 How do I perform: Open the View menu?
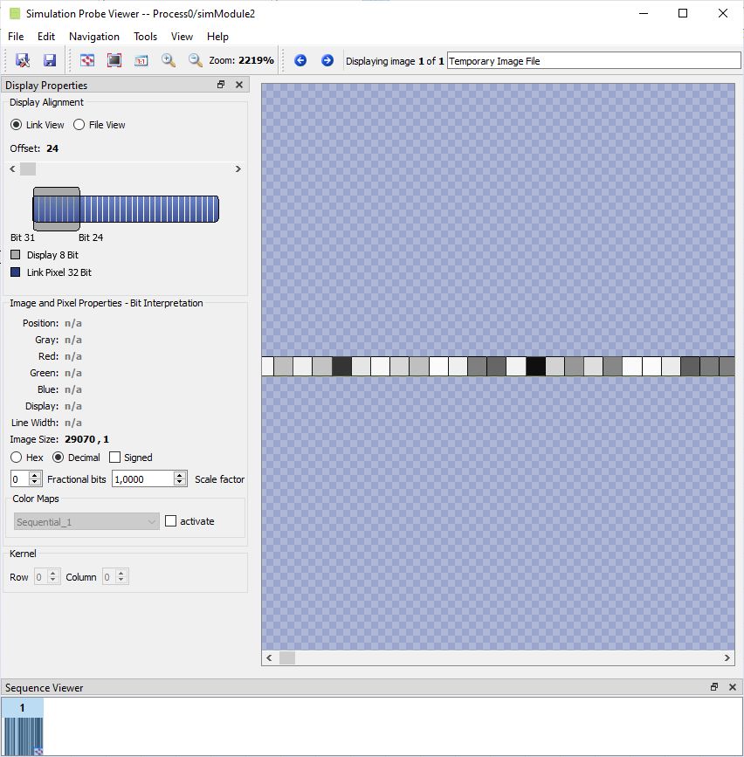[182, 36]
